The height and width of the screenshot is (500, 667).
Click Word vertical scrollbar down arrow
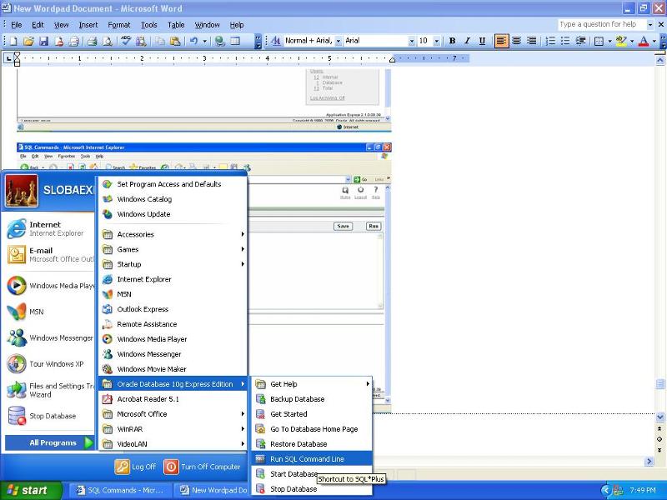click(x=659, y=417)
